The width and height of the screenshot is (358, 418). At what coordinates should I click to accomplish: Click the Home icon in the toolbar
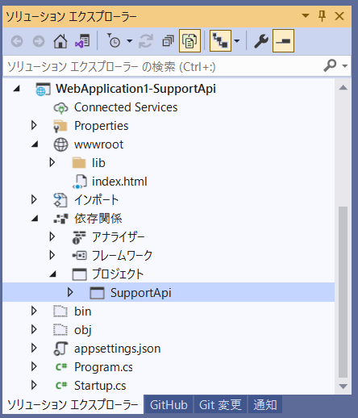(x=60, y=41)
